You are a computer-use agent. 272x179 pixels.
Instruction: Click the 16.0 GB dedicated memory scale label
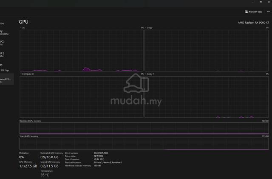point(265,121)
